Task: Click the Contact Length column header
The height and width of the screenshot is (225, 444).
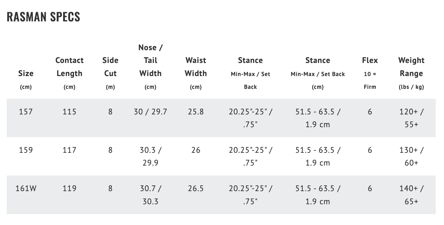Action: pyautogui.click(x=70, y=67)
